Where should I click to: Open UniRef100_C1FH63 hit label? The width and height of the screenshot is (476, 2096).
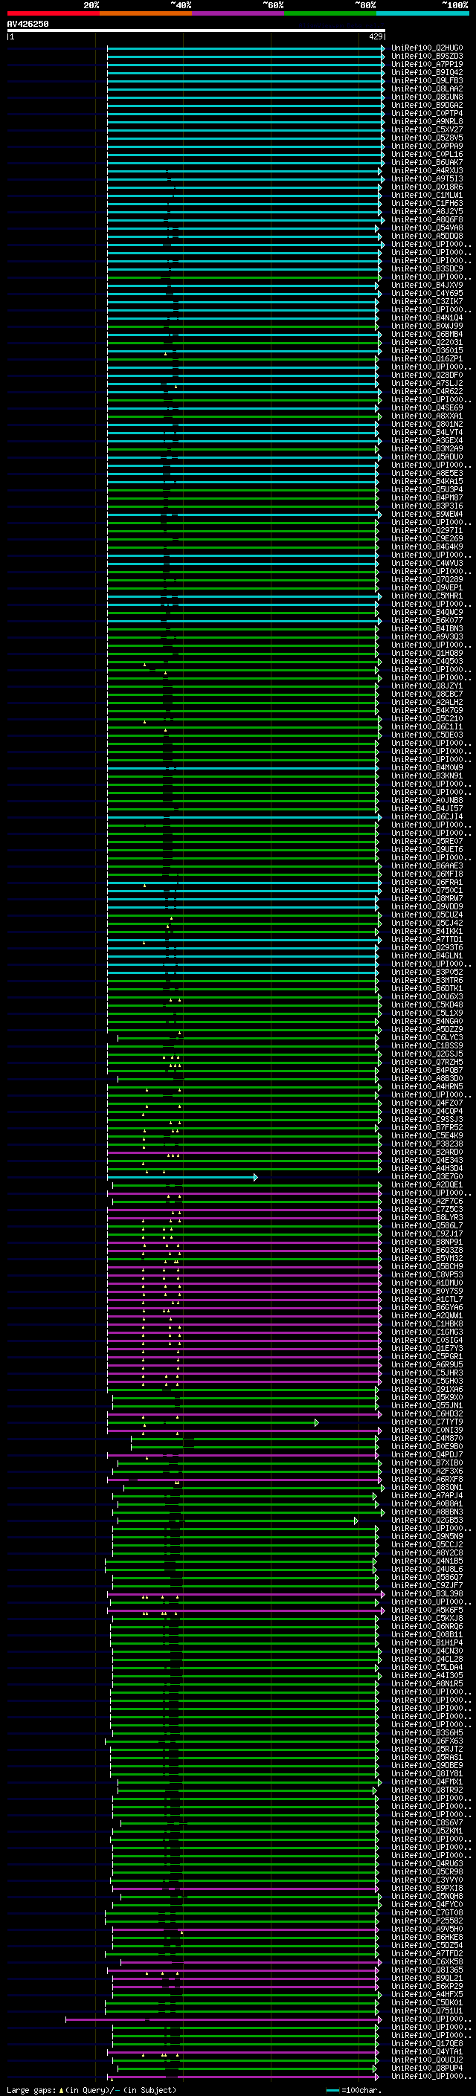[x=426, y=204]
